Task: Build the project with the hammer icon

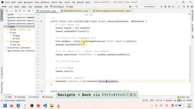Action: coord(136,7)
